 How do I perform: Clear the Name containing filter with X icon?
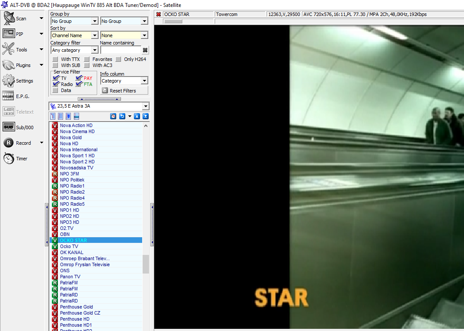pos(145,50)
